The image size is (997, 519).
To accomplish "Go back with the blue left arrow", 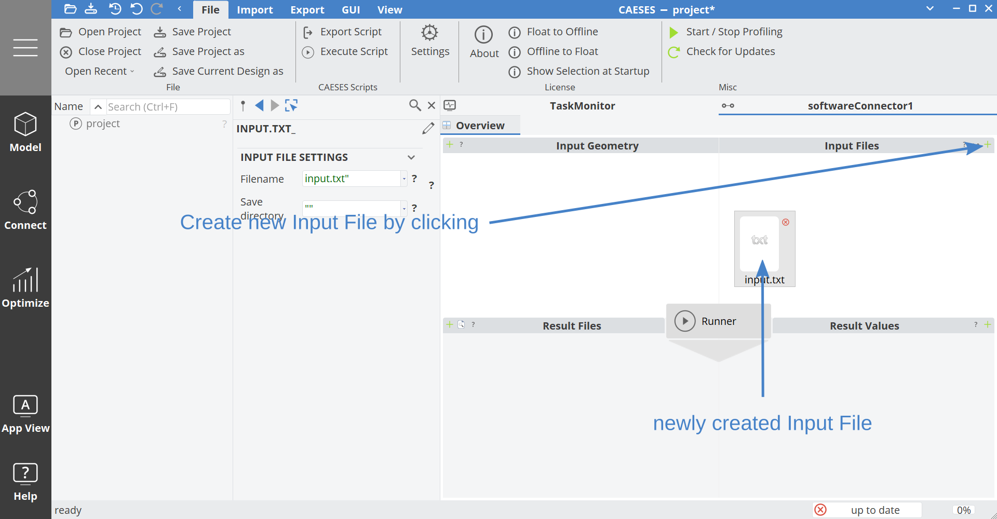I will (259, 106).
